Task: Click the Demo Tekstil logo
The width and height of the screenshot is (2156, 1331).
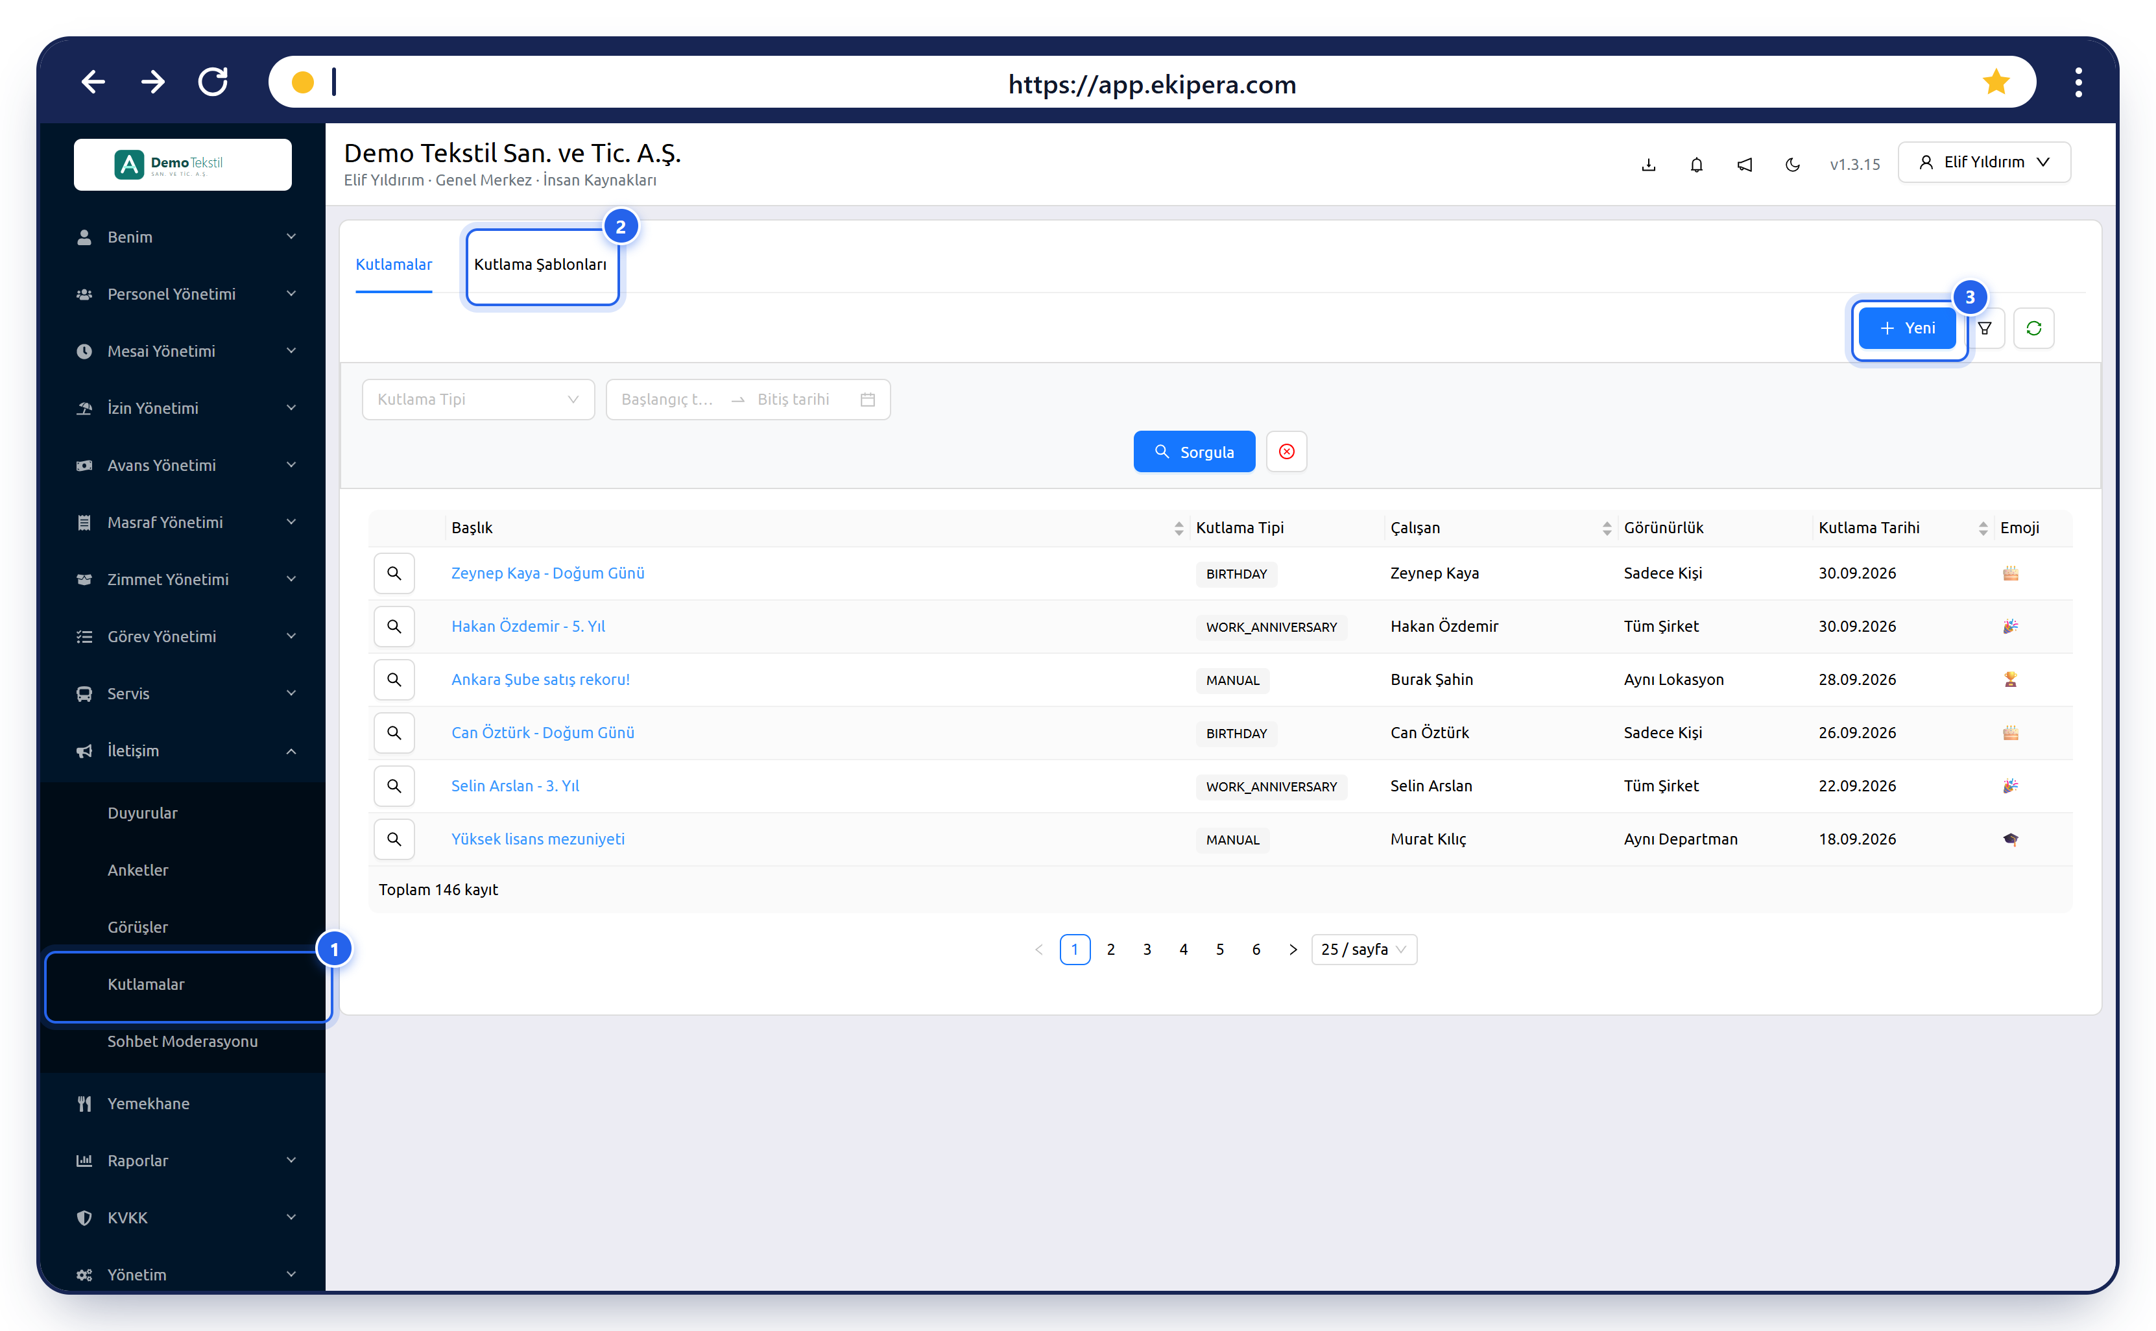Action: click(182, 163)
